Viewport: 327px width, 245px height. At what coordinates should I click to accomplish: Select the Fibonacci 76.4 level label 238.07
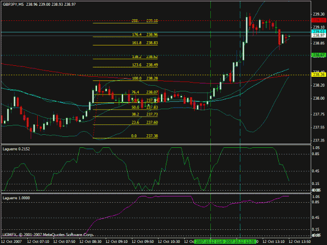tap(152, 92)
